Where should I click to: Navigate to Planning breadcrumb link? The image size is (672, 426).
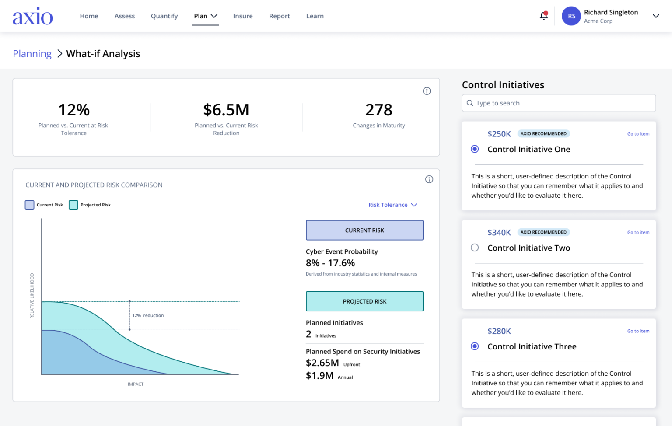[32, 54]
